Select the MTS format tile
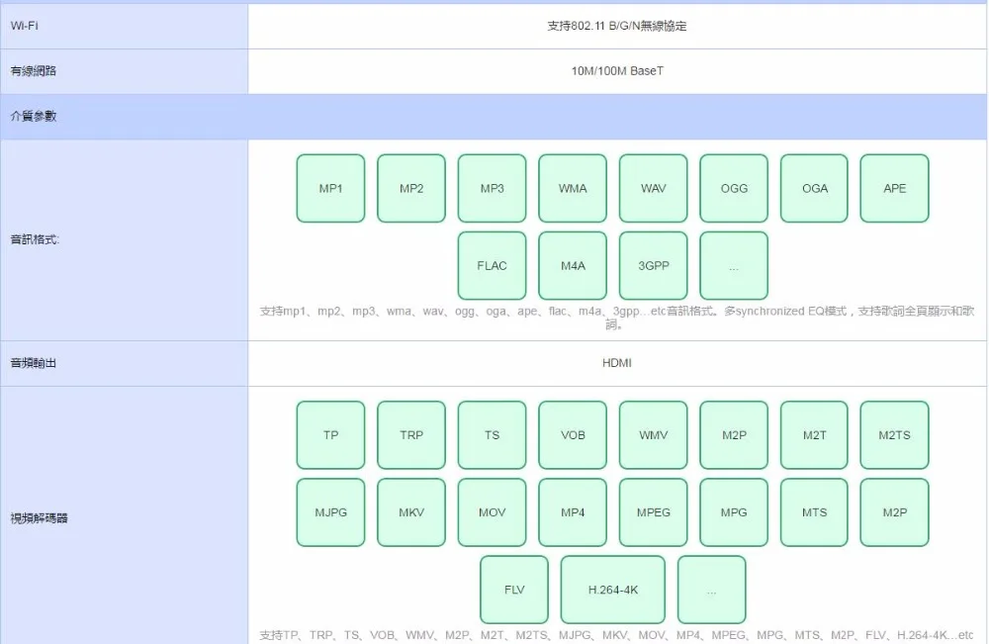Viewport: 989px width, 644px height. coord(814,512)
